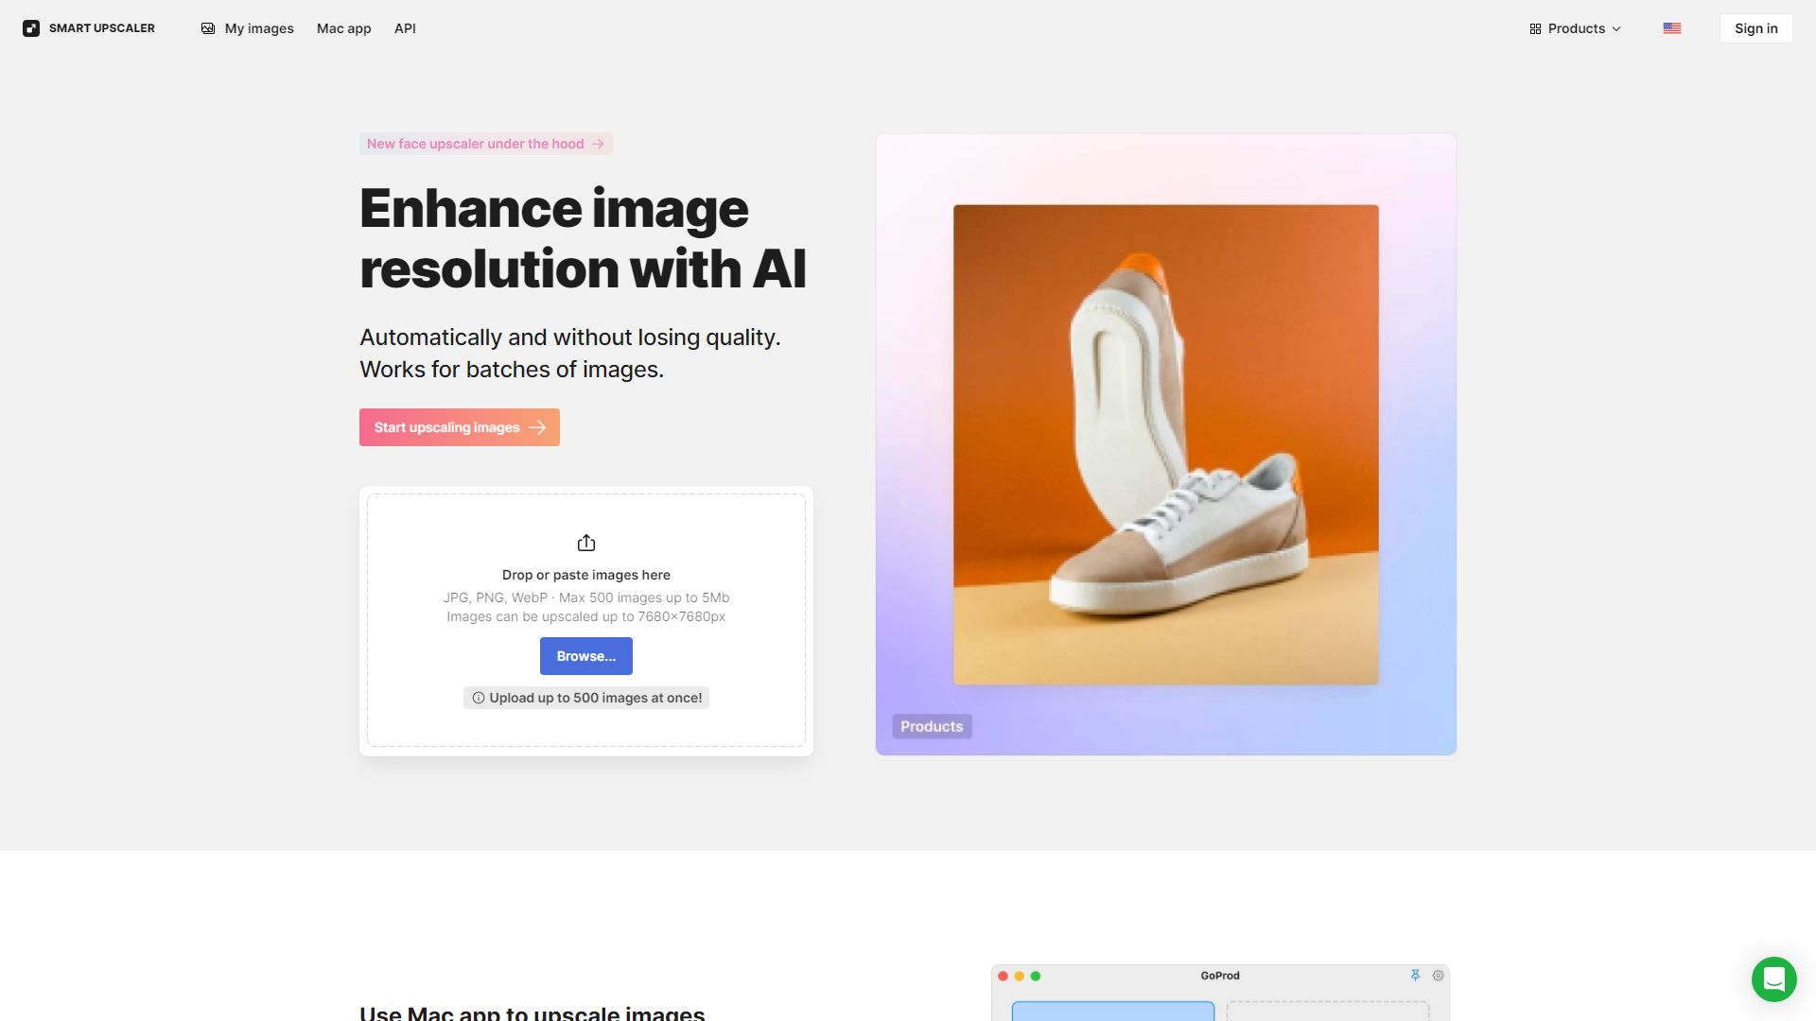Click the info circle icon near upload limit

(x=478, y=697)
